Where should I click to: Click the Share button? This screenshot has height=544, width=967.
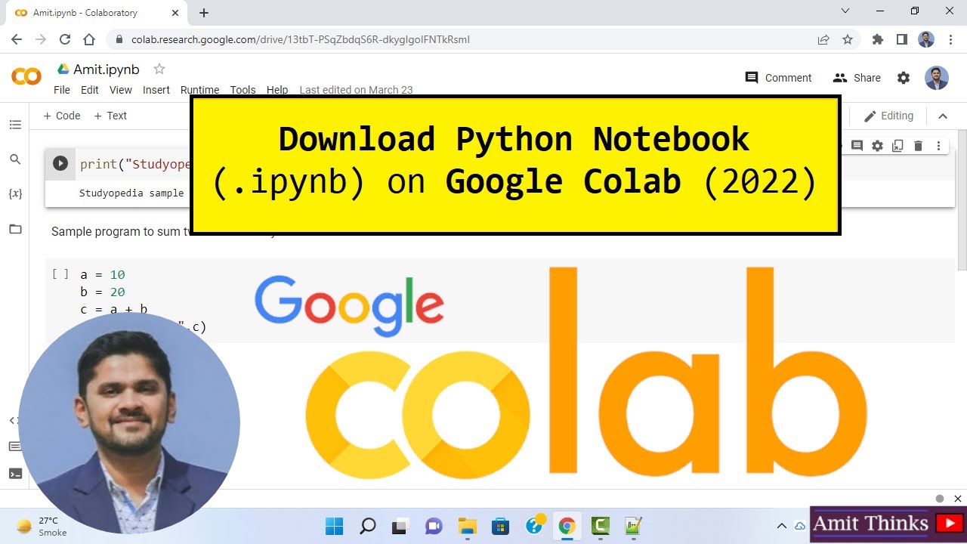coord(857,78)
